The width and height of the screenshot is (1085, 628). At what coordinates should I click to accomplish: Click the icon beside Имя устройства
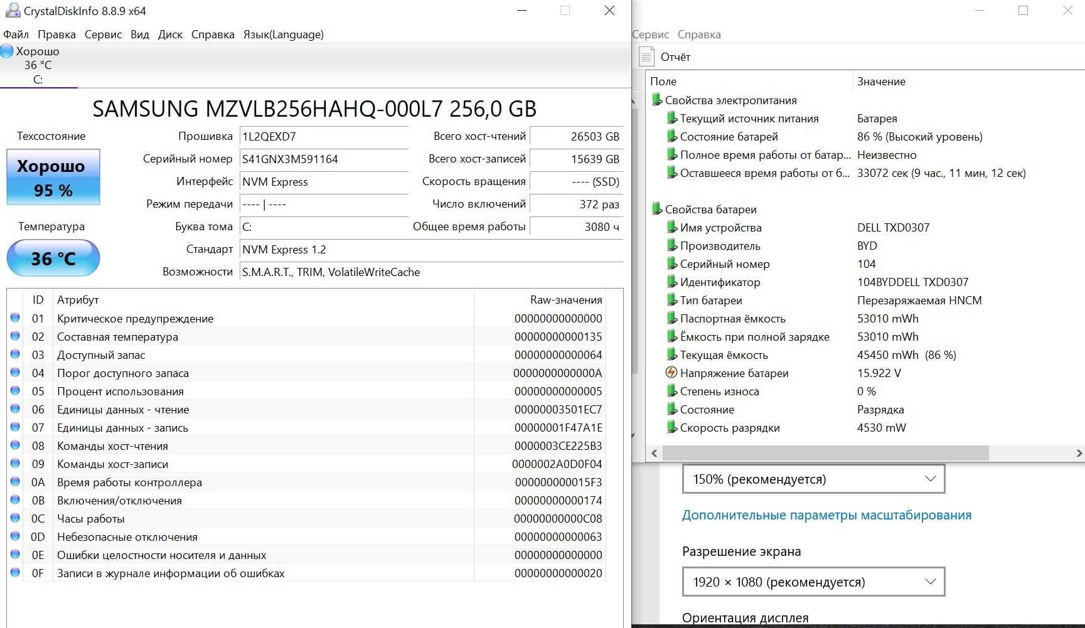671,227
